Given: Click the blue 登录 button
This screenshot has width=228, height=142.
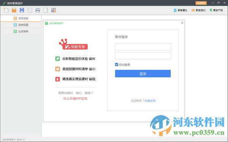Looking at the screenshot, I should (x=143, y=74).
